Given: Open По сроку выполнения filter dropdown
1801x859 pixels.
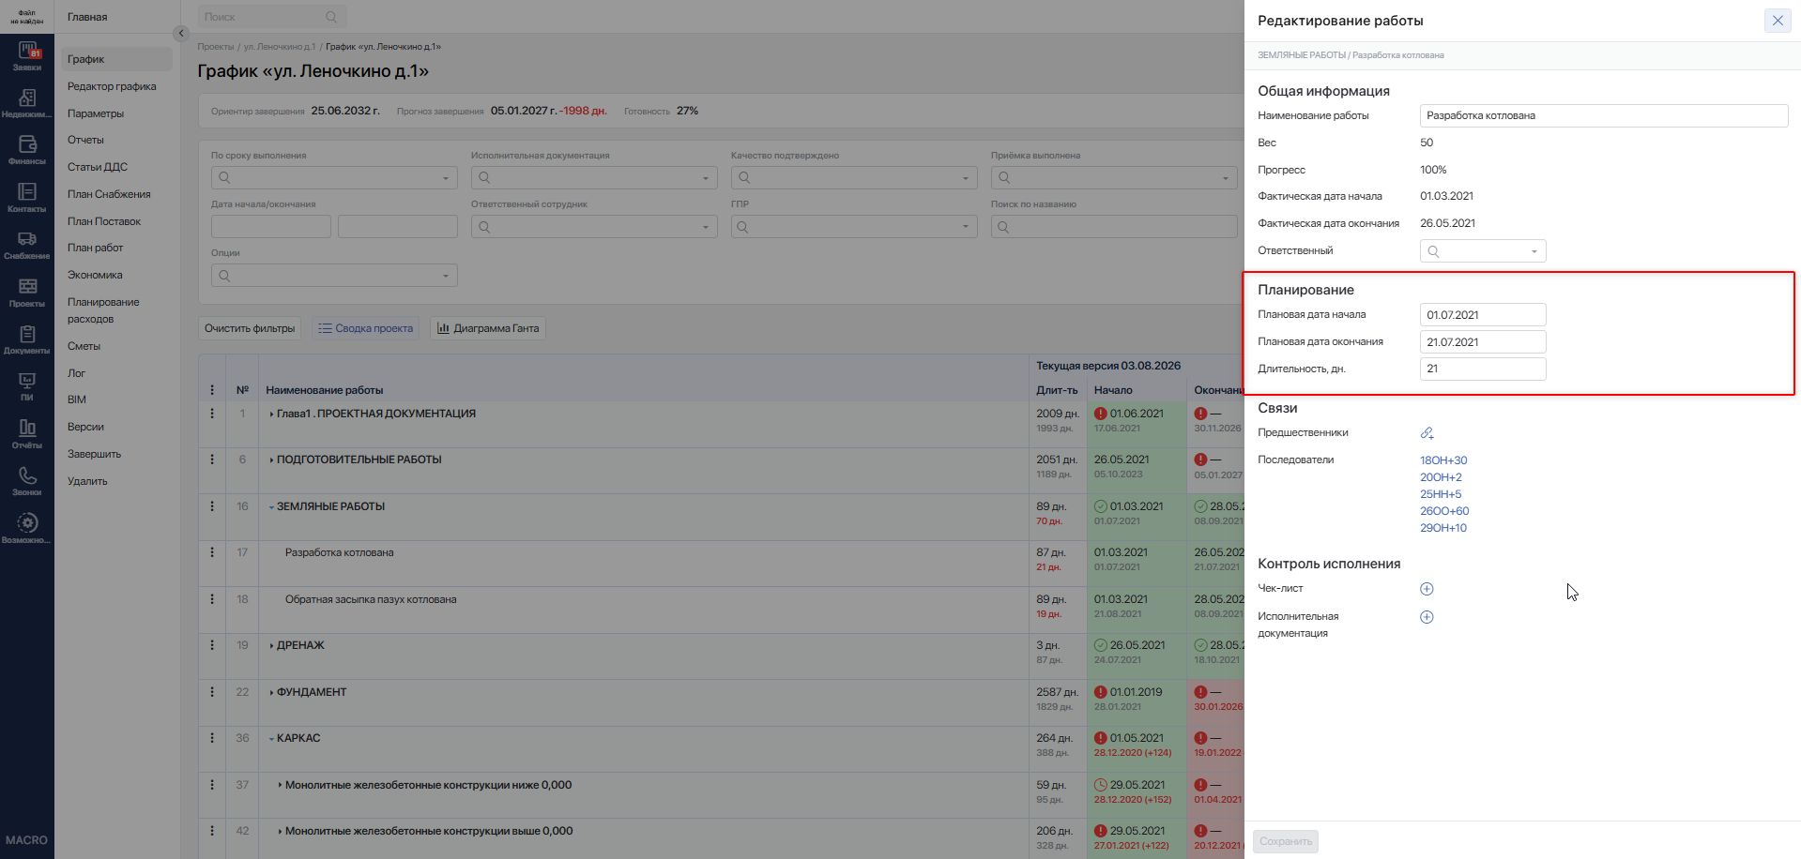Looking at the screenshot, I should tap(334, 178).
